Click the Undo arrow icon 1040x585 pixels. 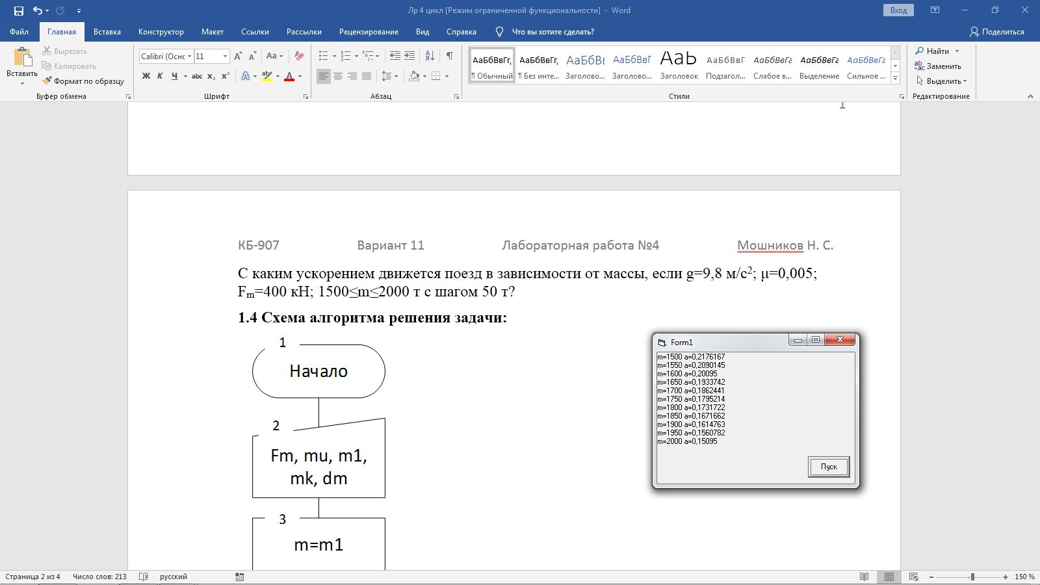pos(38,10)
